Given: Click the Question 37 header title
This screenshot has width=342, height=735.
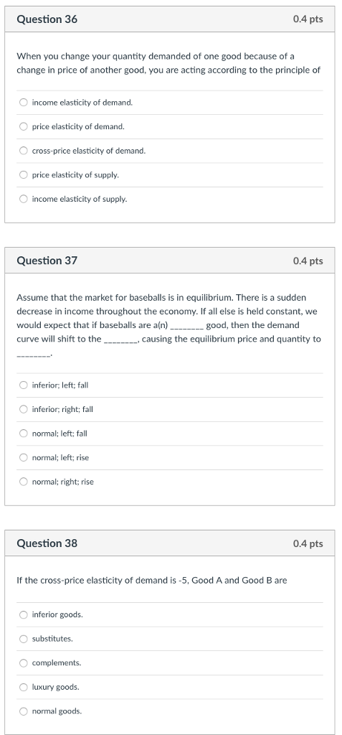Looking at the screenshot, I should click(x=47, y=261).
